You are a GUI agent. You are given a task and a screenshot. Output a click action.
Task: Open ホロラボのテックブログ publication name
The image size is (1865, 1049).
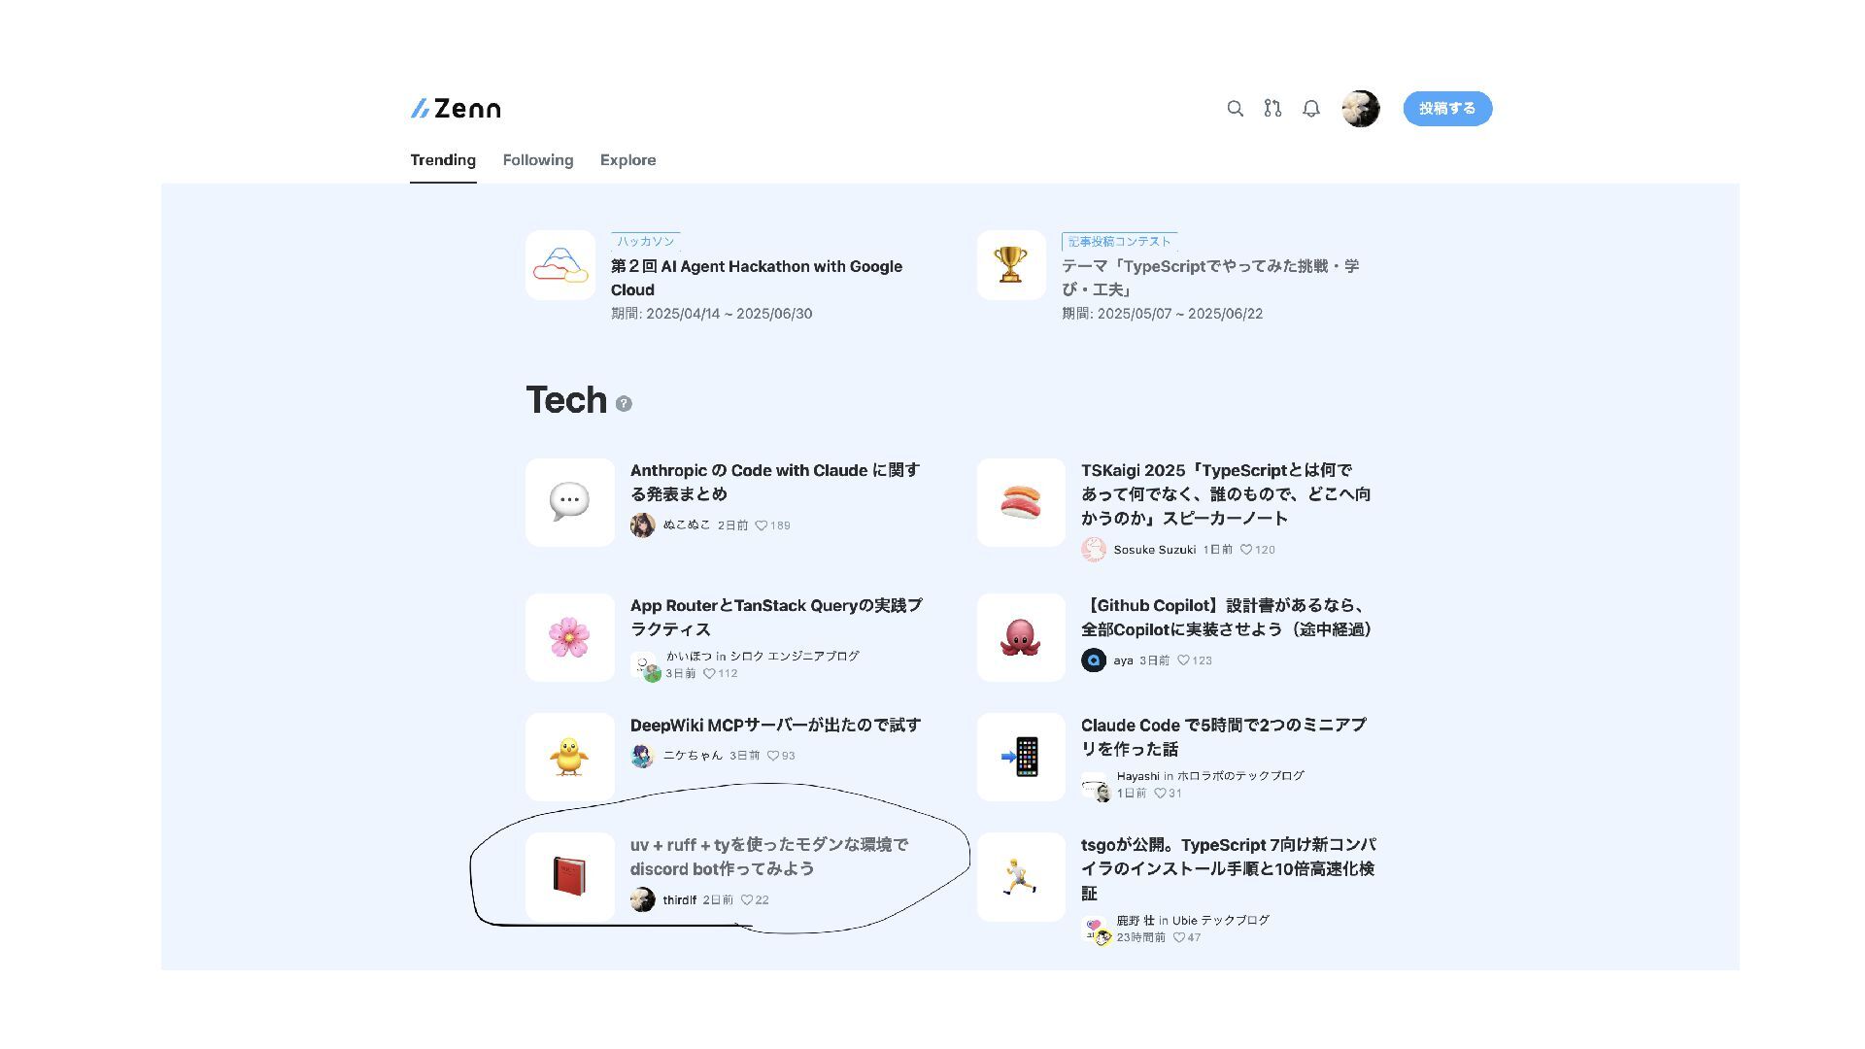pos(1240,775)
